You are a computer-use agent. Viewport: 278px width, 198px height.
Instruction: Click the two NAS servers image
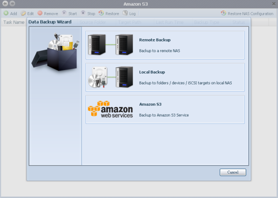[x=110, y=45]
